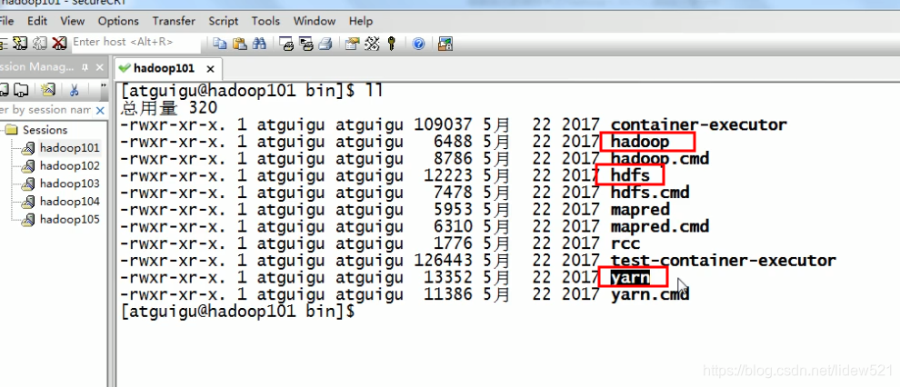Click the file size 109037

[x=443, y=124]
